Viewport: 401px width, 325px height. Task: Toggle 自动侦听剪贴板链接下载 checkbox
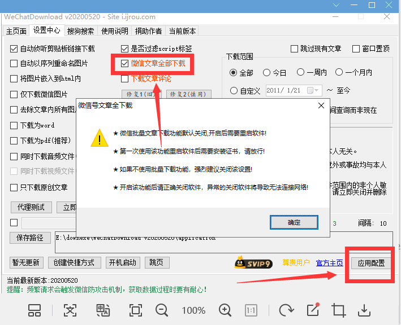click(x=14, y=49)
